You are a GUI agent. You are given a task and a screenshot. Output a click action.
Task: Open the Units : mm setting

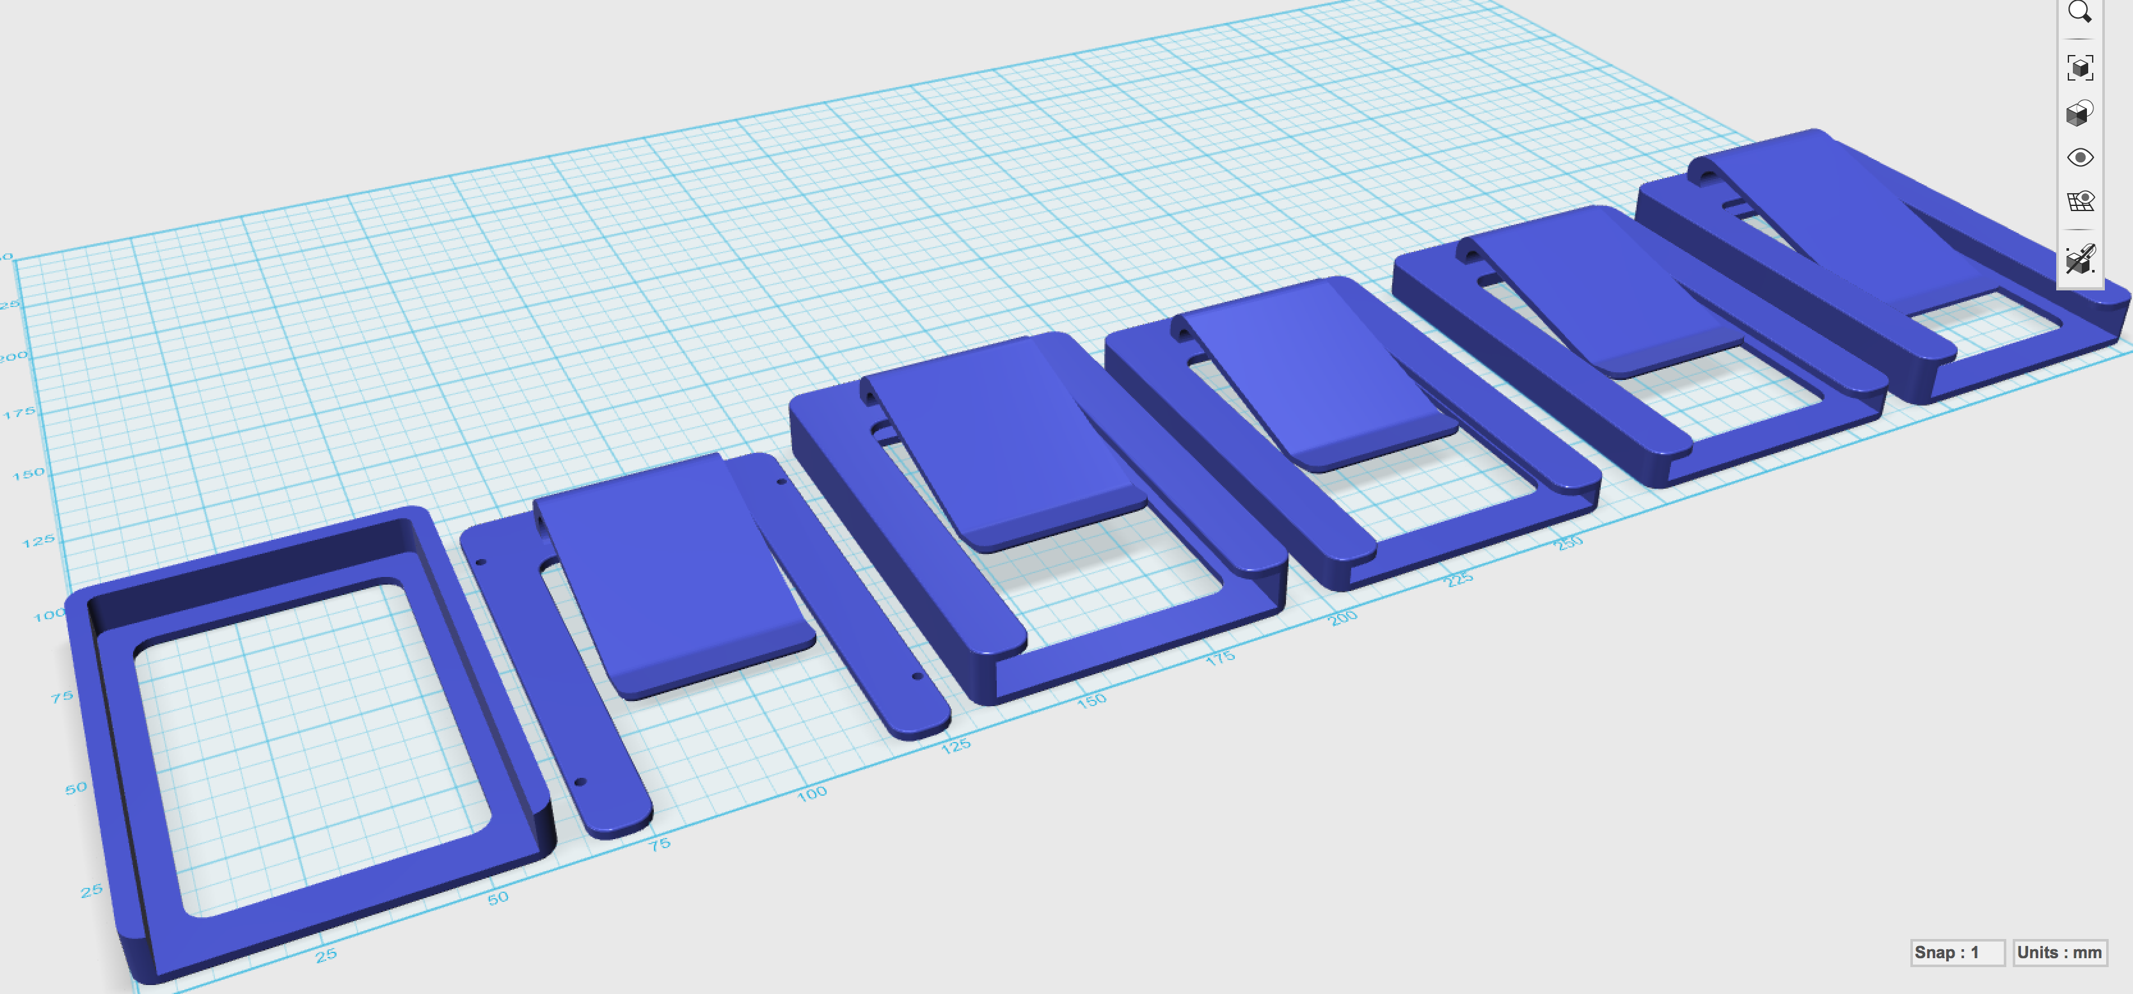(x=2059, y=952)
